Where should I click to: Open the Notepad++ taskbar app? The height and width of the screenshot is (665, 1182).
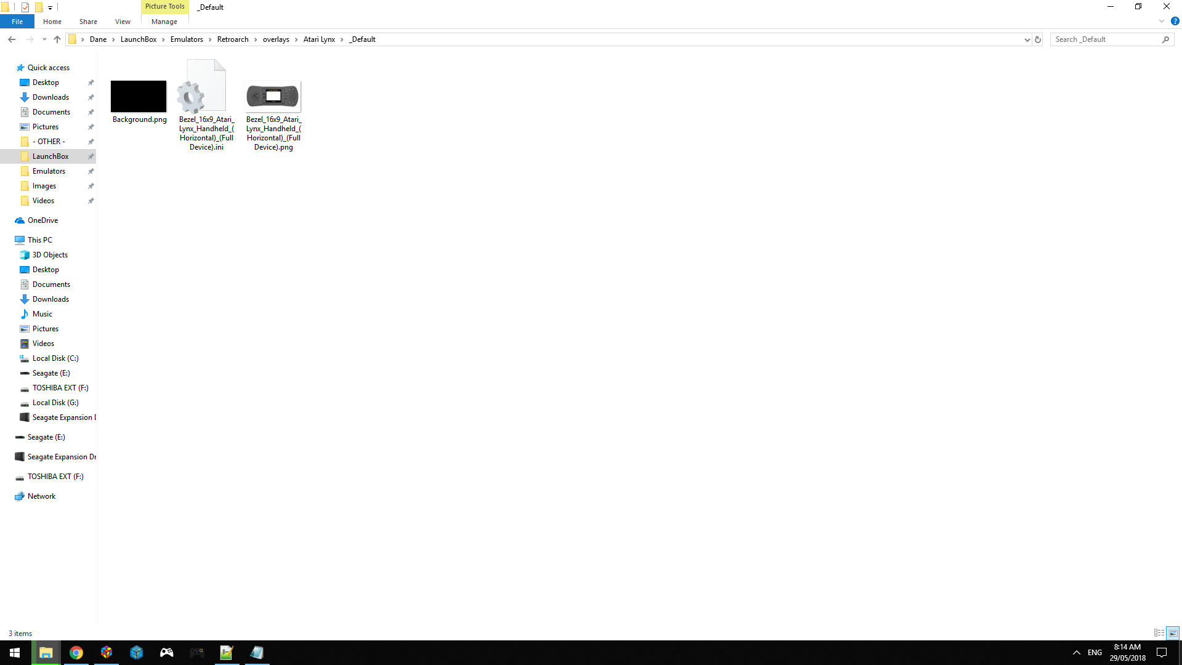click(x=227, y=653)
